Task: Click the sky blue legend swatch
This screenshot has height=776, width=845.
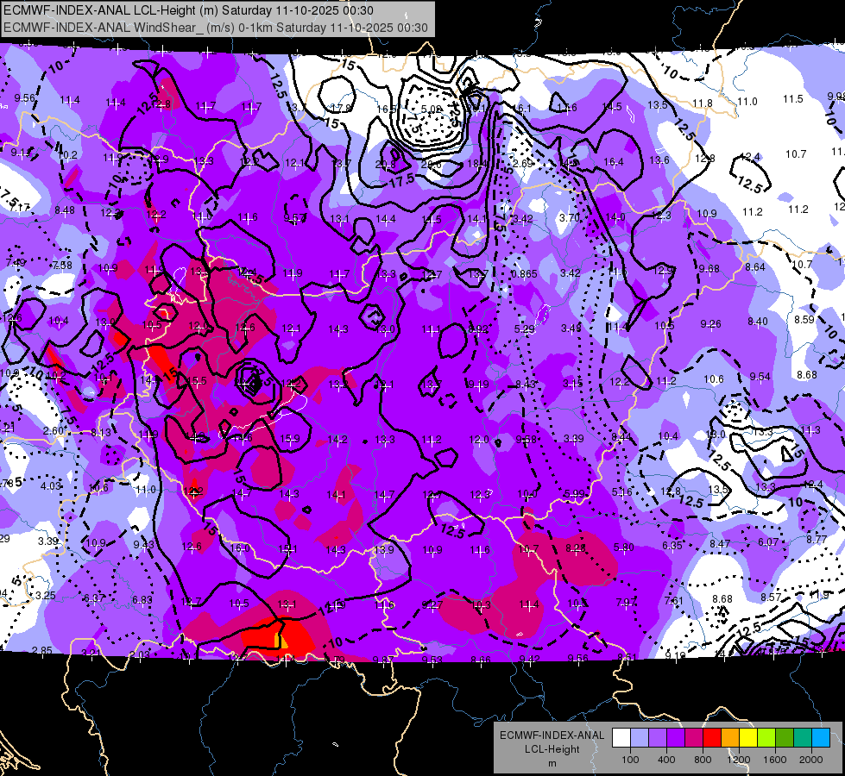Action: click(821, 738)
